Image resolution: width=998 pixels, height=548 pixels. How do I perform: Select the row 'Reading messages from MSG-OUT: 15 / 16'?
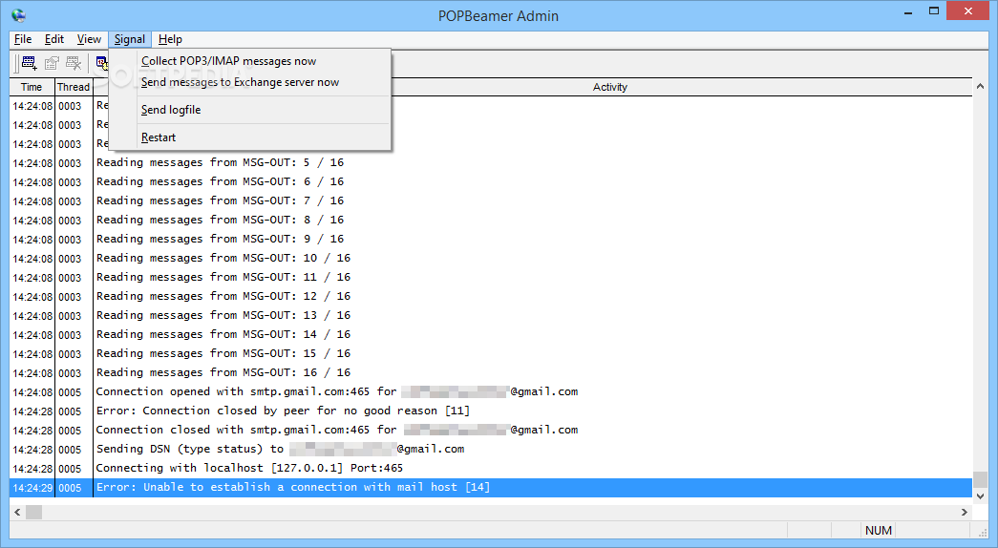491,354
